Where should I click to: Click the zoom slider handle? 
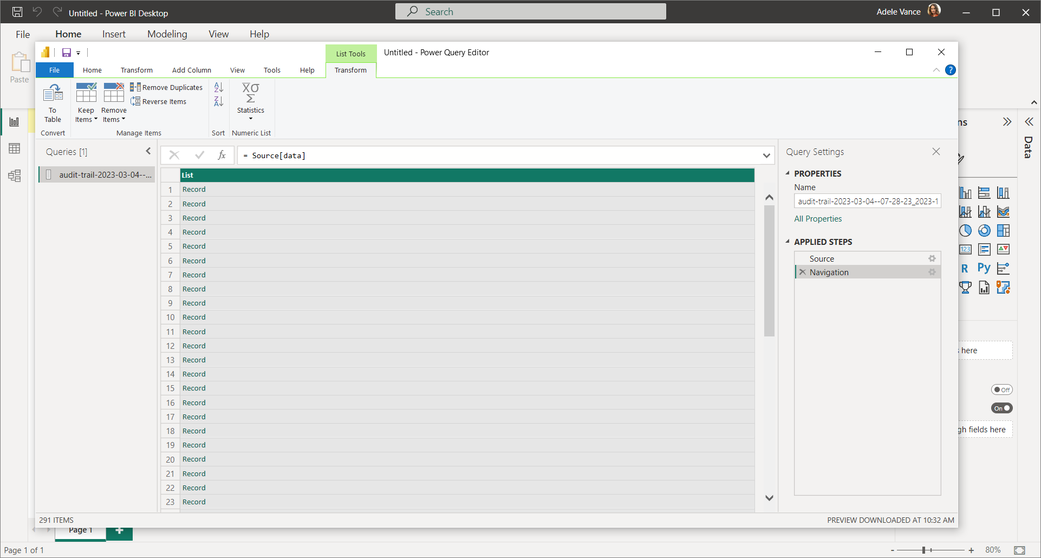pos(923,550)
